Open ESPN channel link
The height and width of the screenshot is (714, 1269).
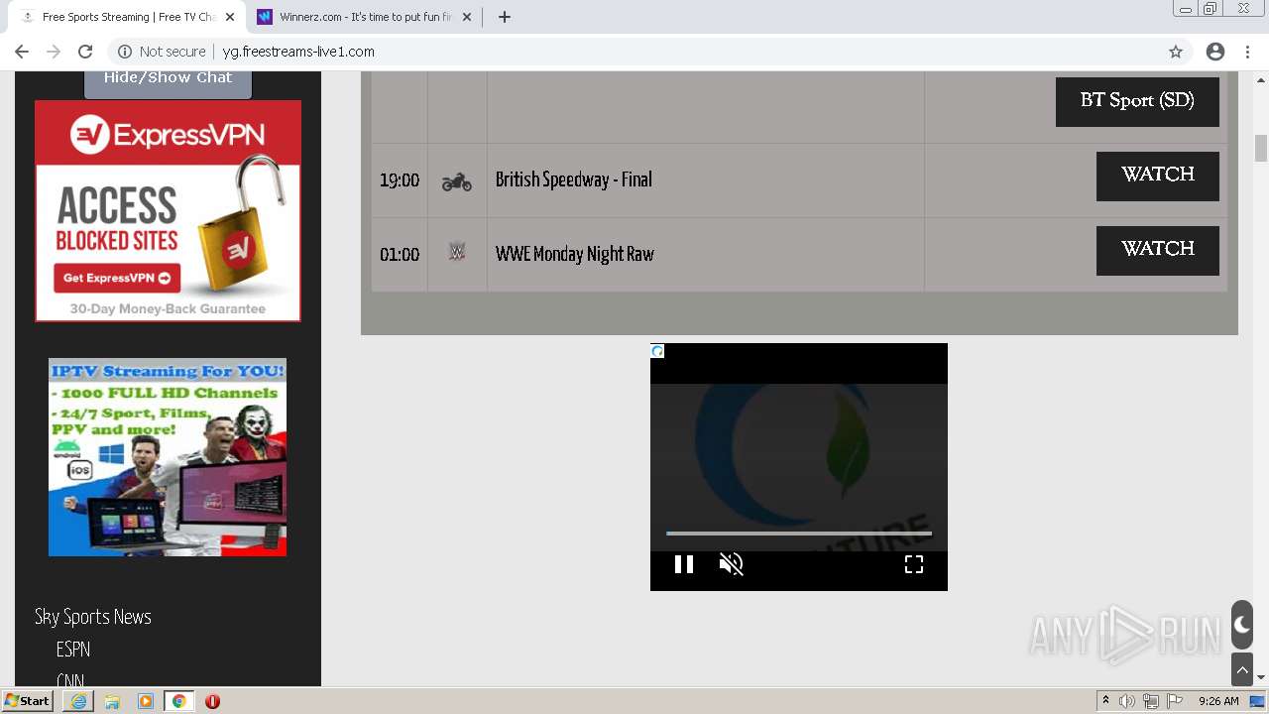tap(73, 650)
